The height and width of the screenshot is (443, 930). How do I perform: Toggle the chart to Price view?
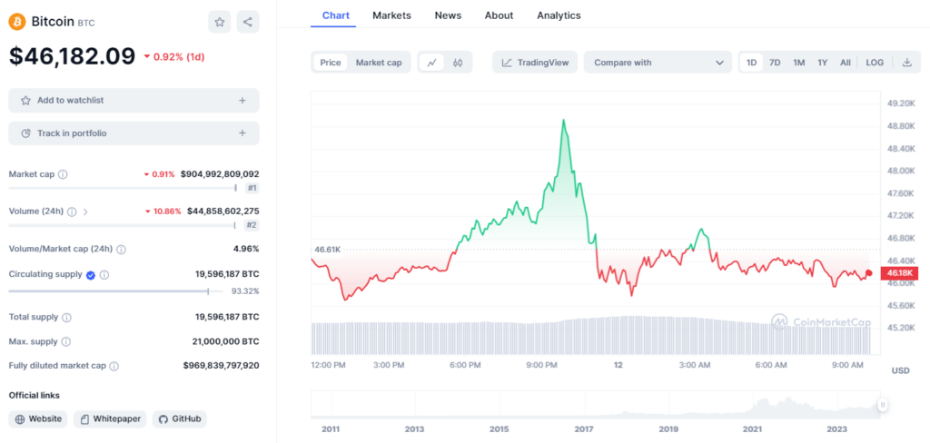coord(331,63)
